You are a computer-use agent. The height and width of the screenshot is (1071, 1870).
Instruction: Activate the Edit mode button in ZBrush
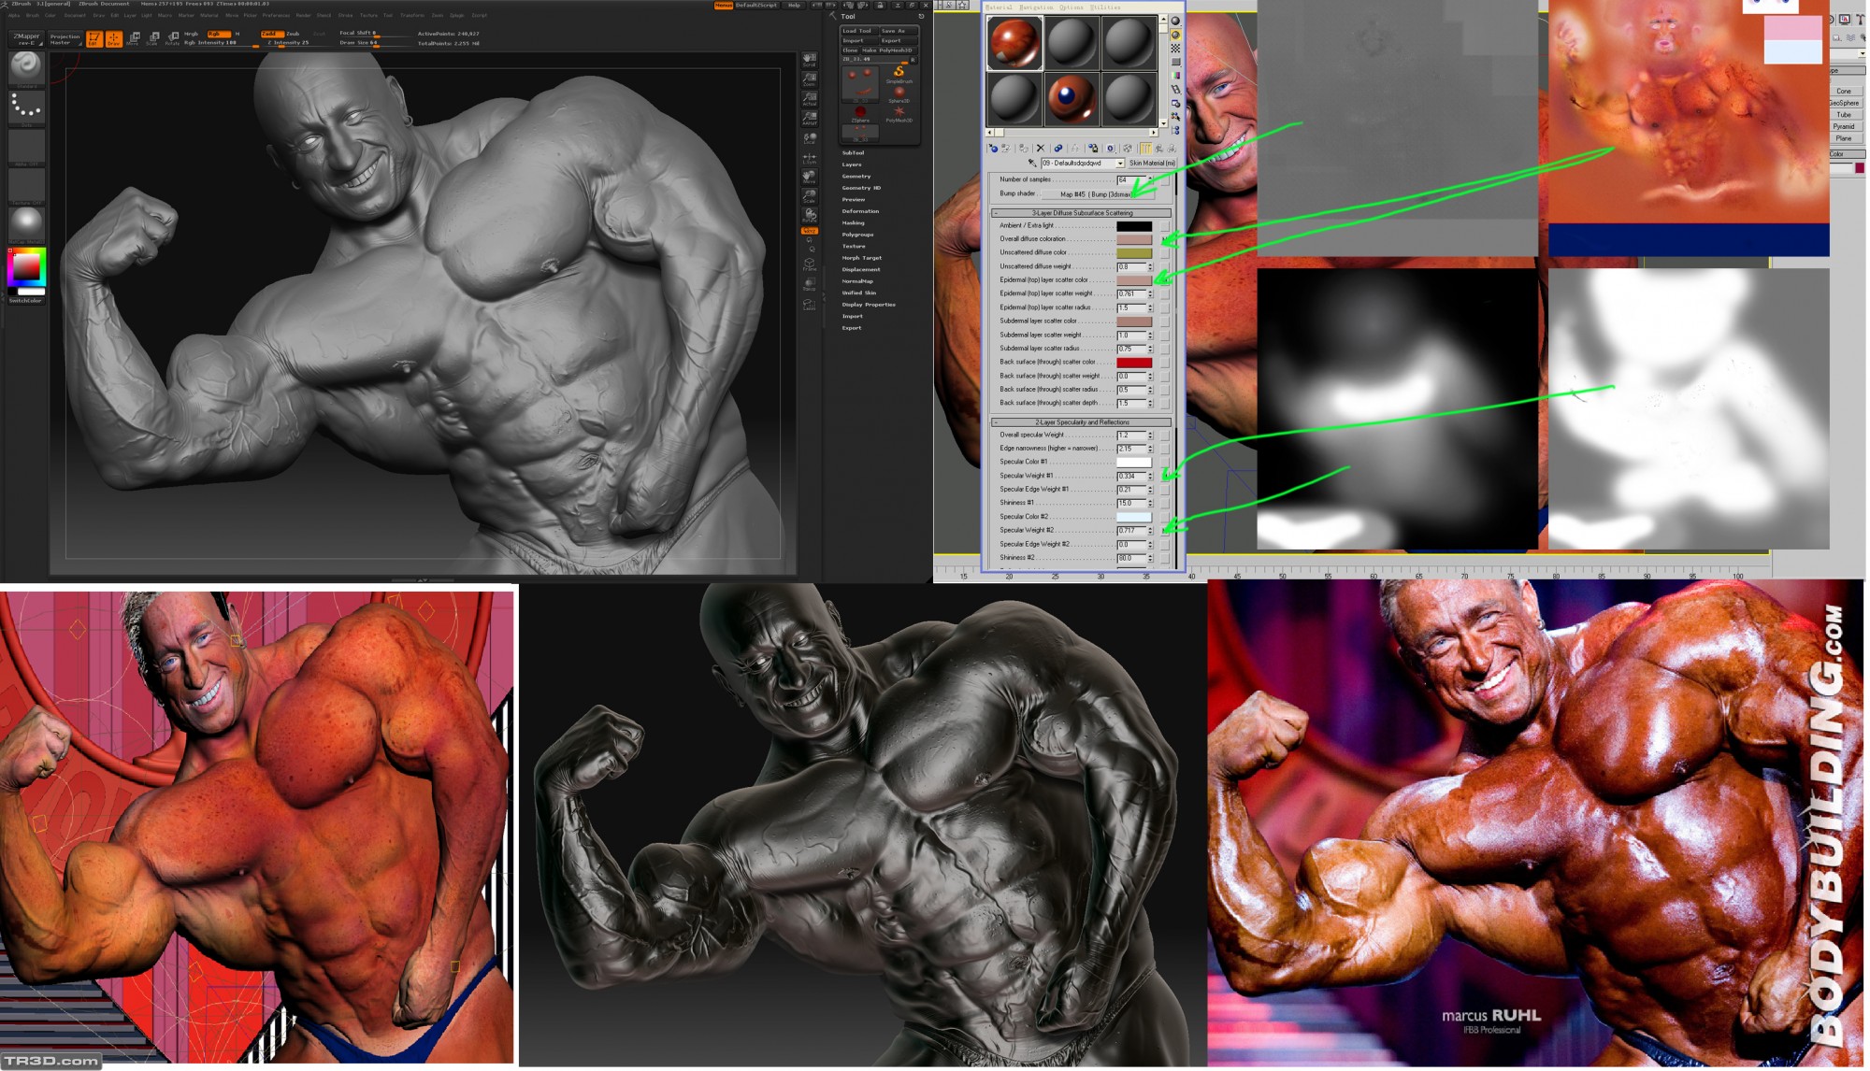(x=93, y=38)
